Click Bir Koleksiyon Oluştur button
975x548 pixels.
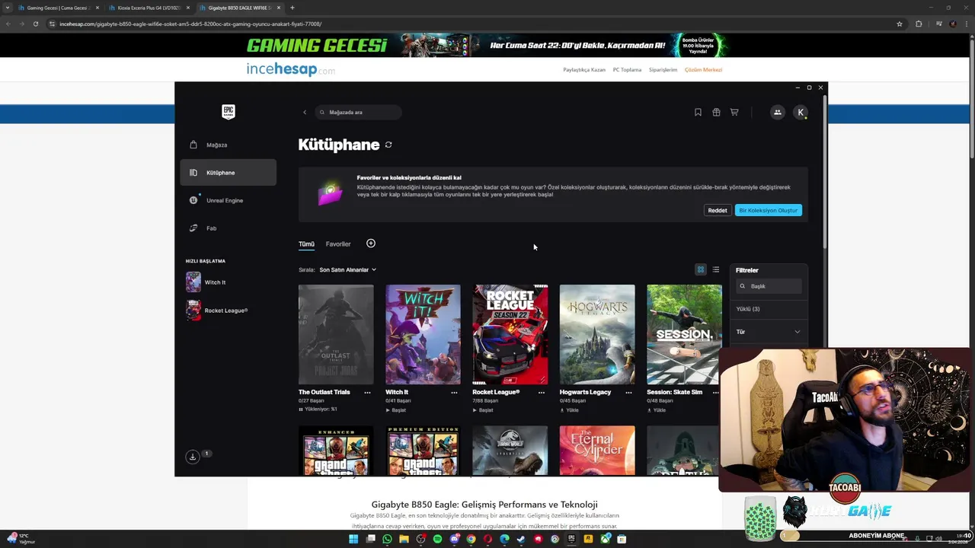coord(768,210)
